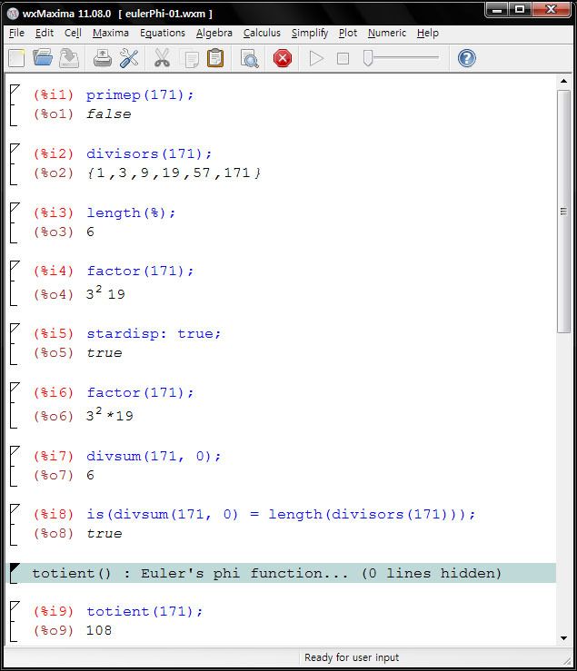Click the animation frame slider handle
Viewport: 577px width, 671px height.
point(368,58)
